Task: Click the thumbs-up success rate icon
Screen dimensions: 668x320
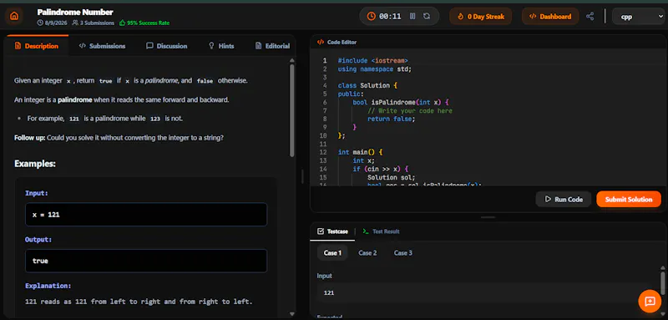Action: [x=122, y=23]
